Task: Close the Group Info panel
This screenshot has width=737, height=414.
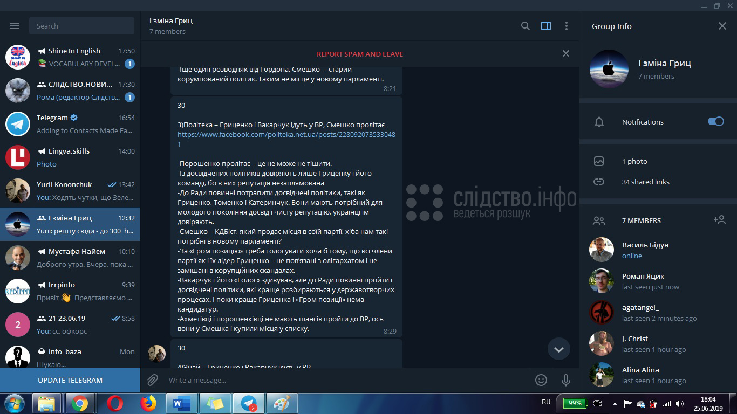Action: 722,26
